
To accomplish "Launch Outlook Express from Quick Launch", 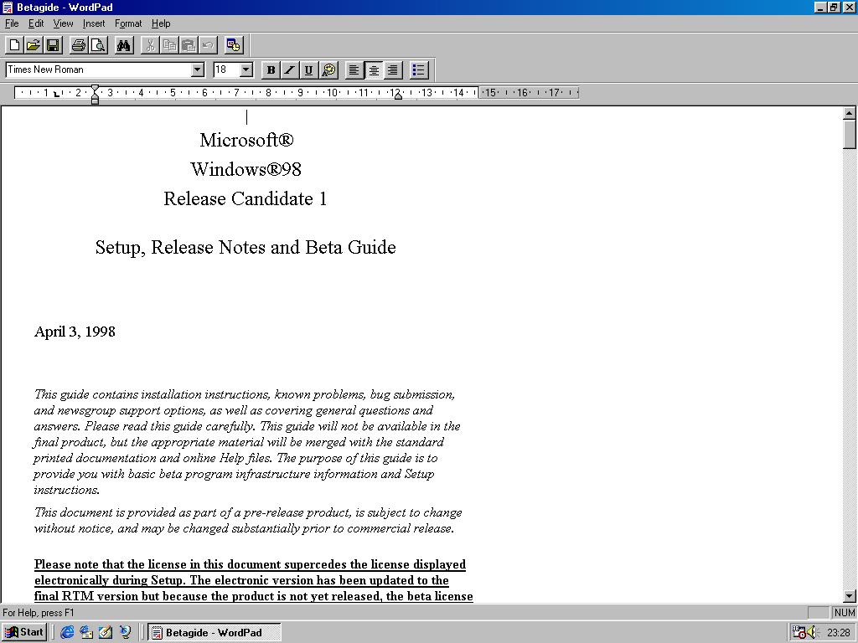I will 86,632.
